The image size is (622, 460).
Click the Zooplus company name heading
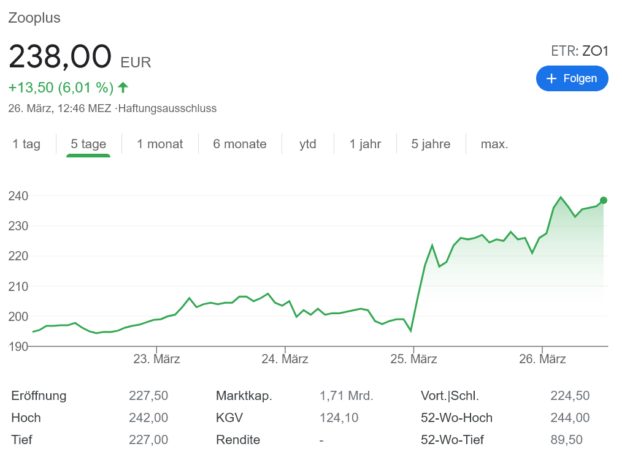(x=34, y=18)
